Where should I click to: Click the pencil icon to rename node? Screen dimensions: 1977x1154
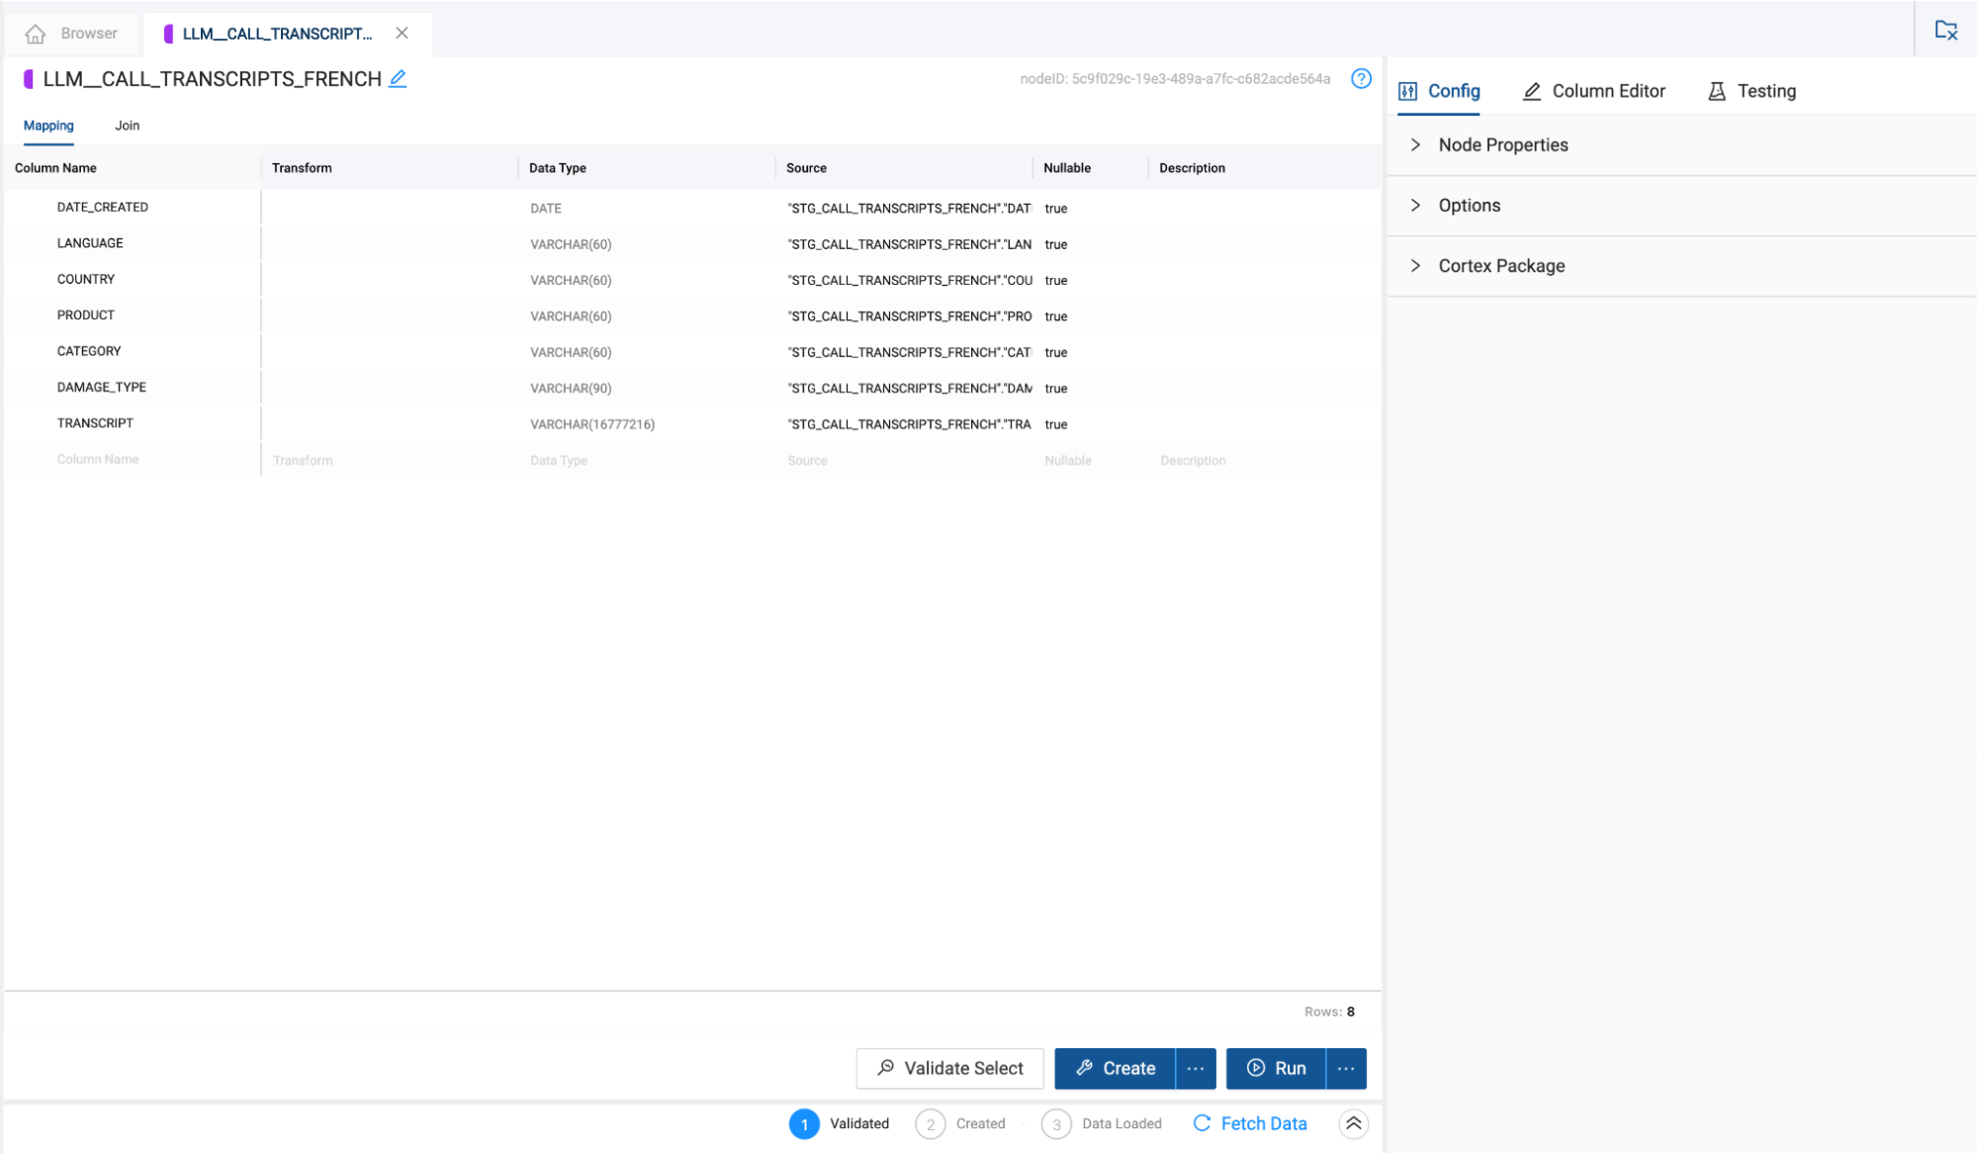tap(398, 79)
